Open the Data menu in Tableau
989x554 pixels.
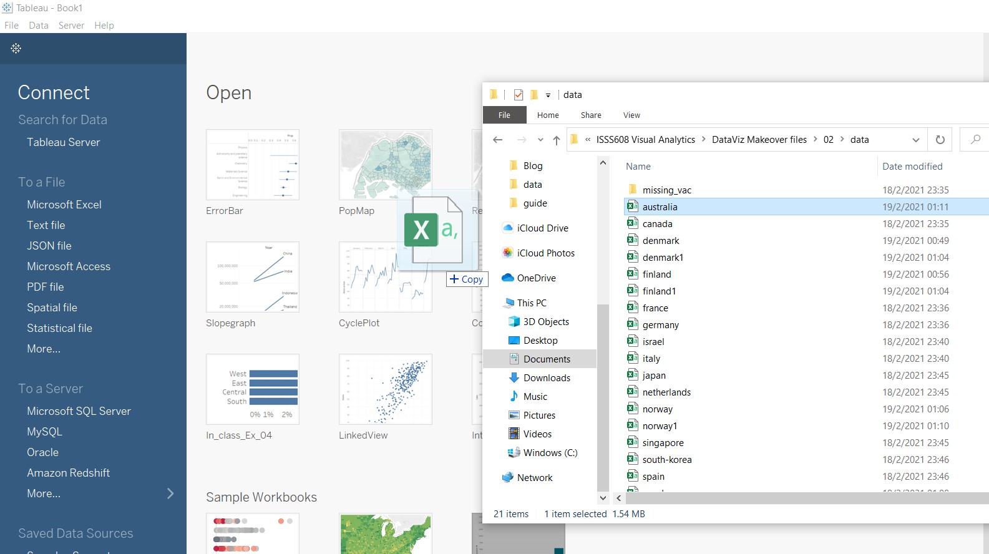click(x=38, y=26)
